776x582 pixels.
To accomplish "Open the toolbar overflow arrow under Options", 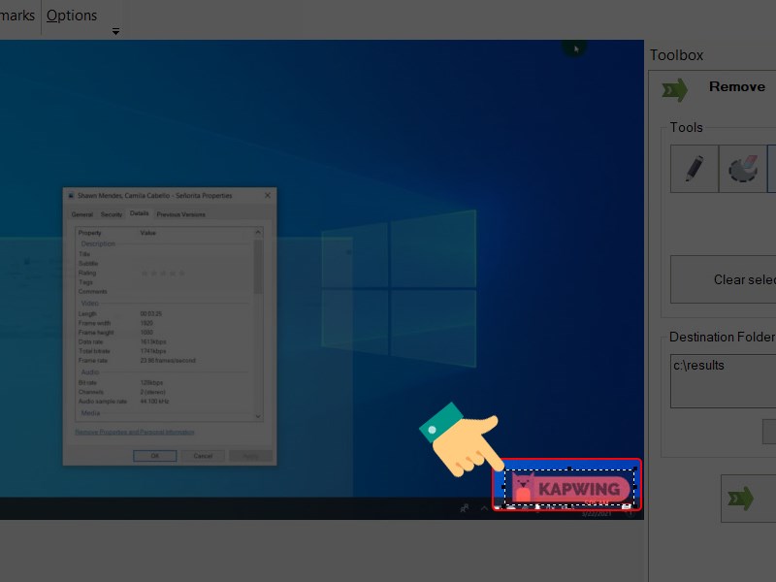I will pos(115,32).
